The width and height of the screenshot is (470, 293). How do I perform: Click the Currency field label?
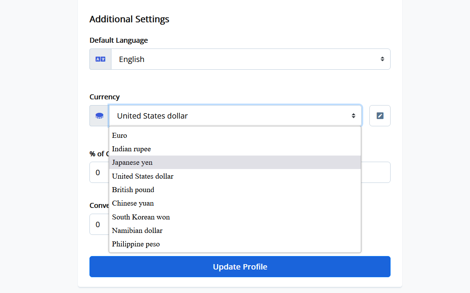point(104,97)
